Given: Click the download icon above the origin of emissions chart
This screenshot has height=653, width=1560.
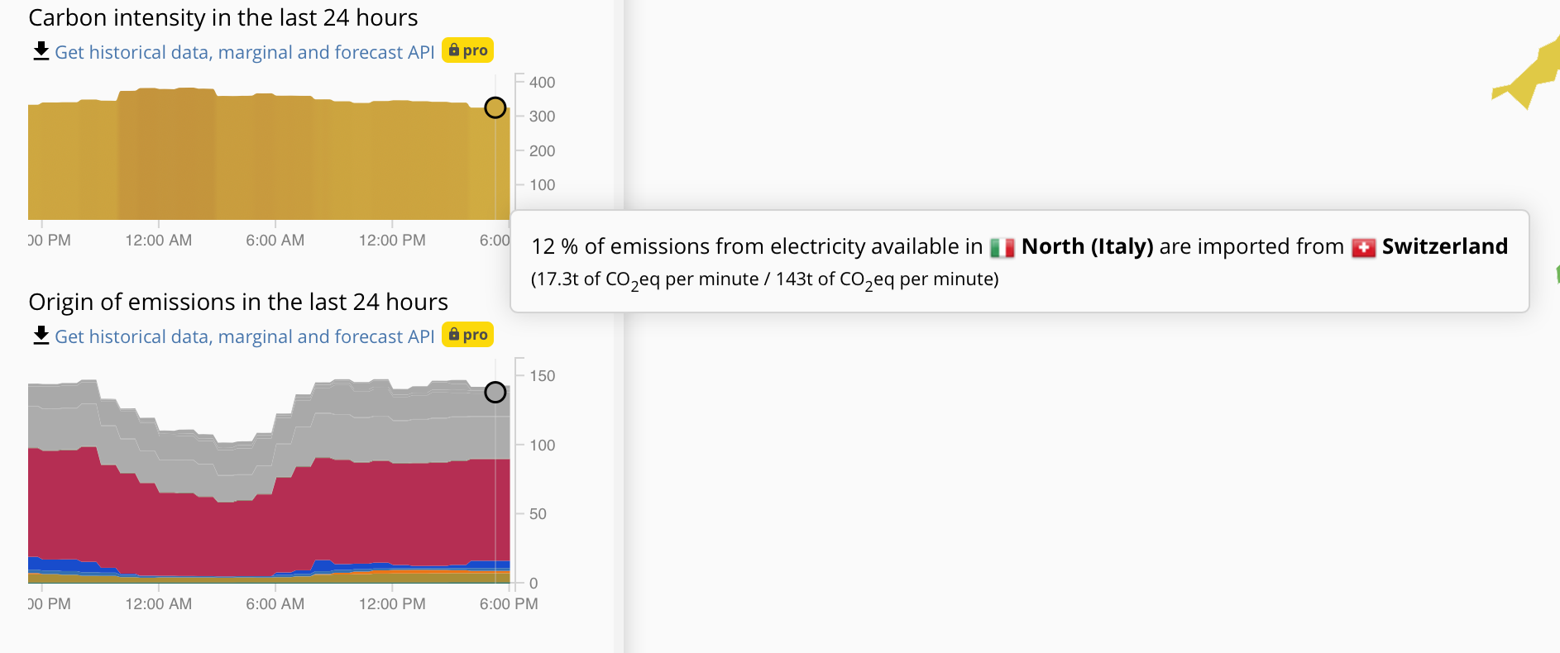Looking at the screenshot, I should click(x=40, y=336).
